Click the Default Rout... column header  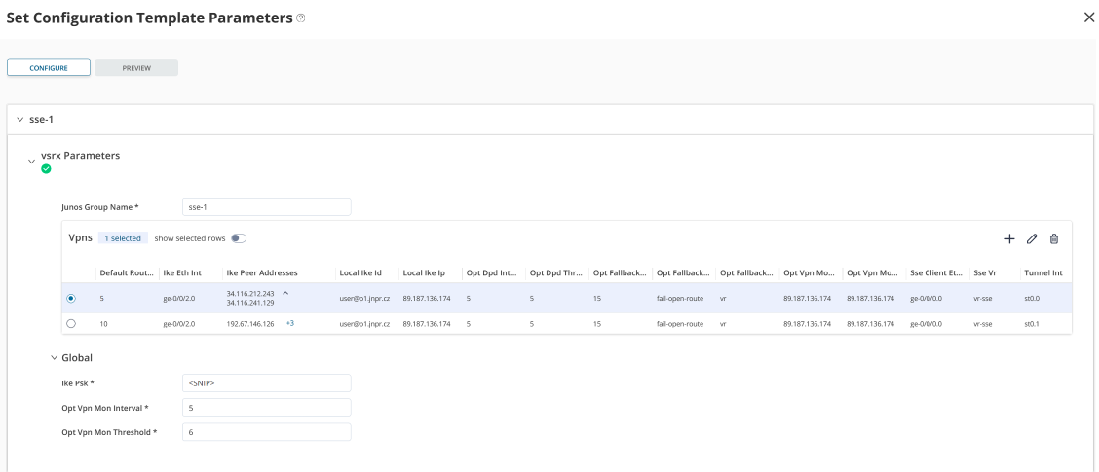coord(127,272)
